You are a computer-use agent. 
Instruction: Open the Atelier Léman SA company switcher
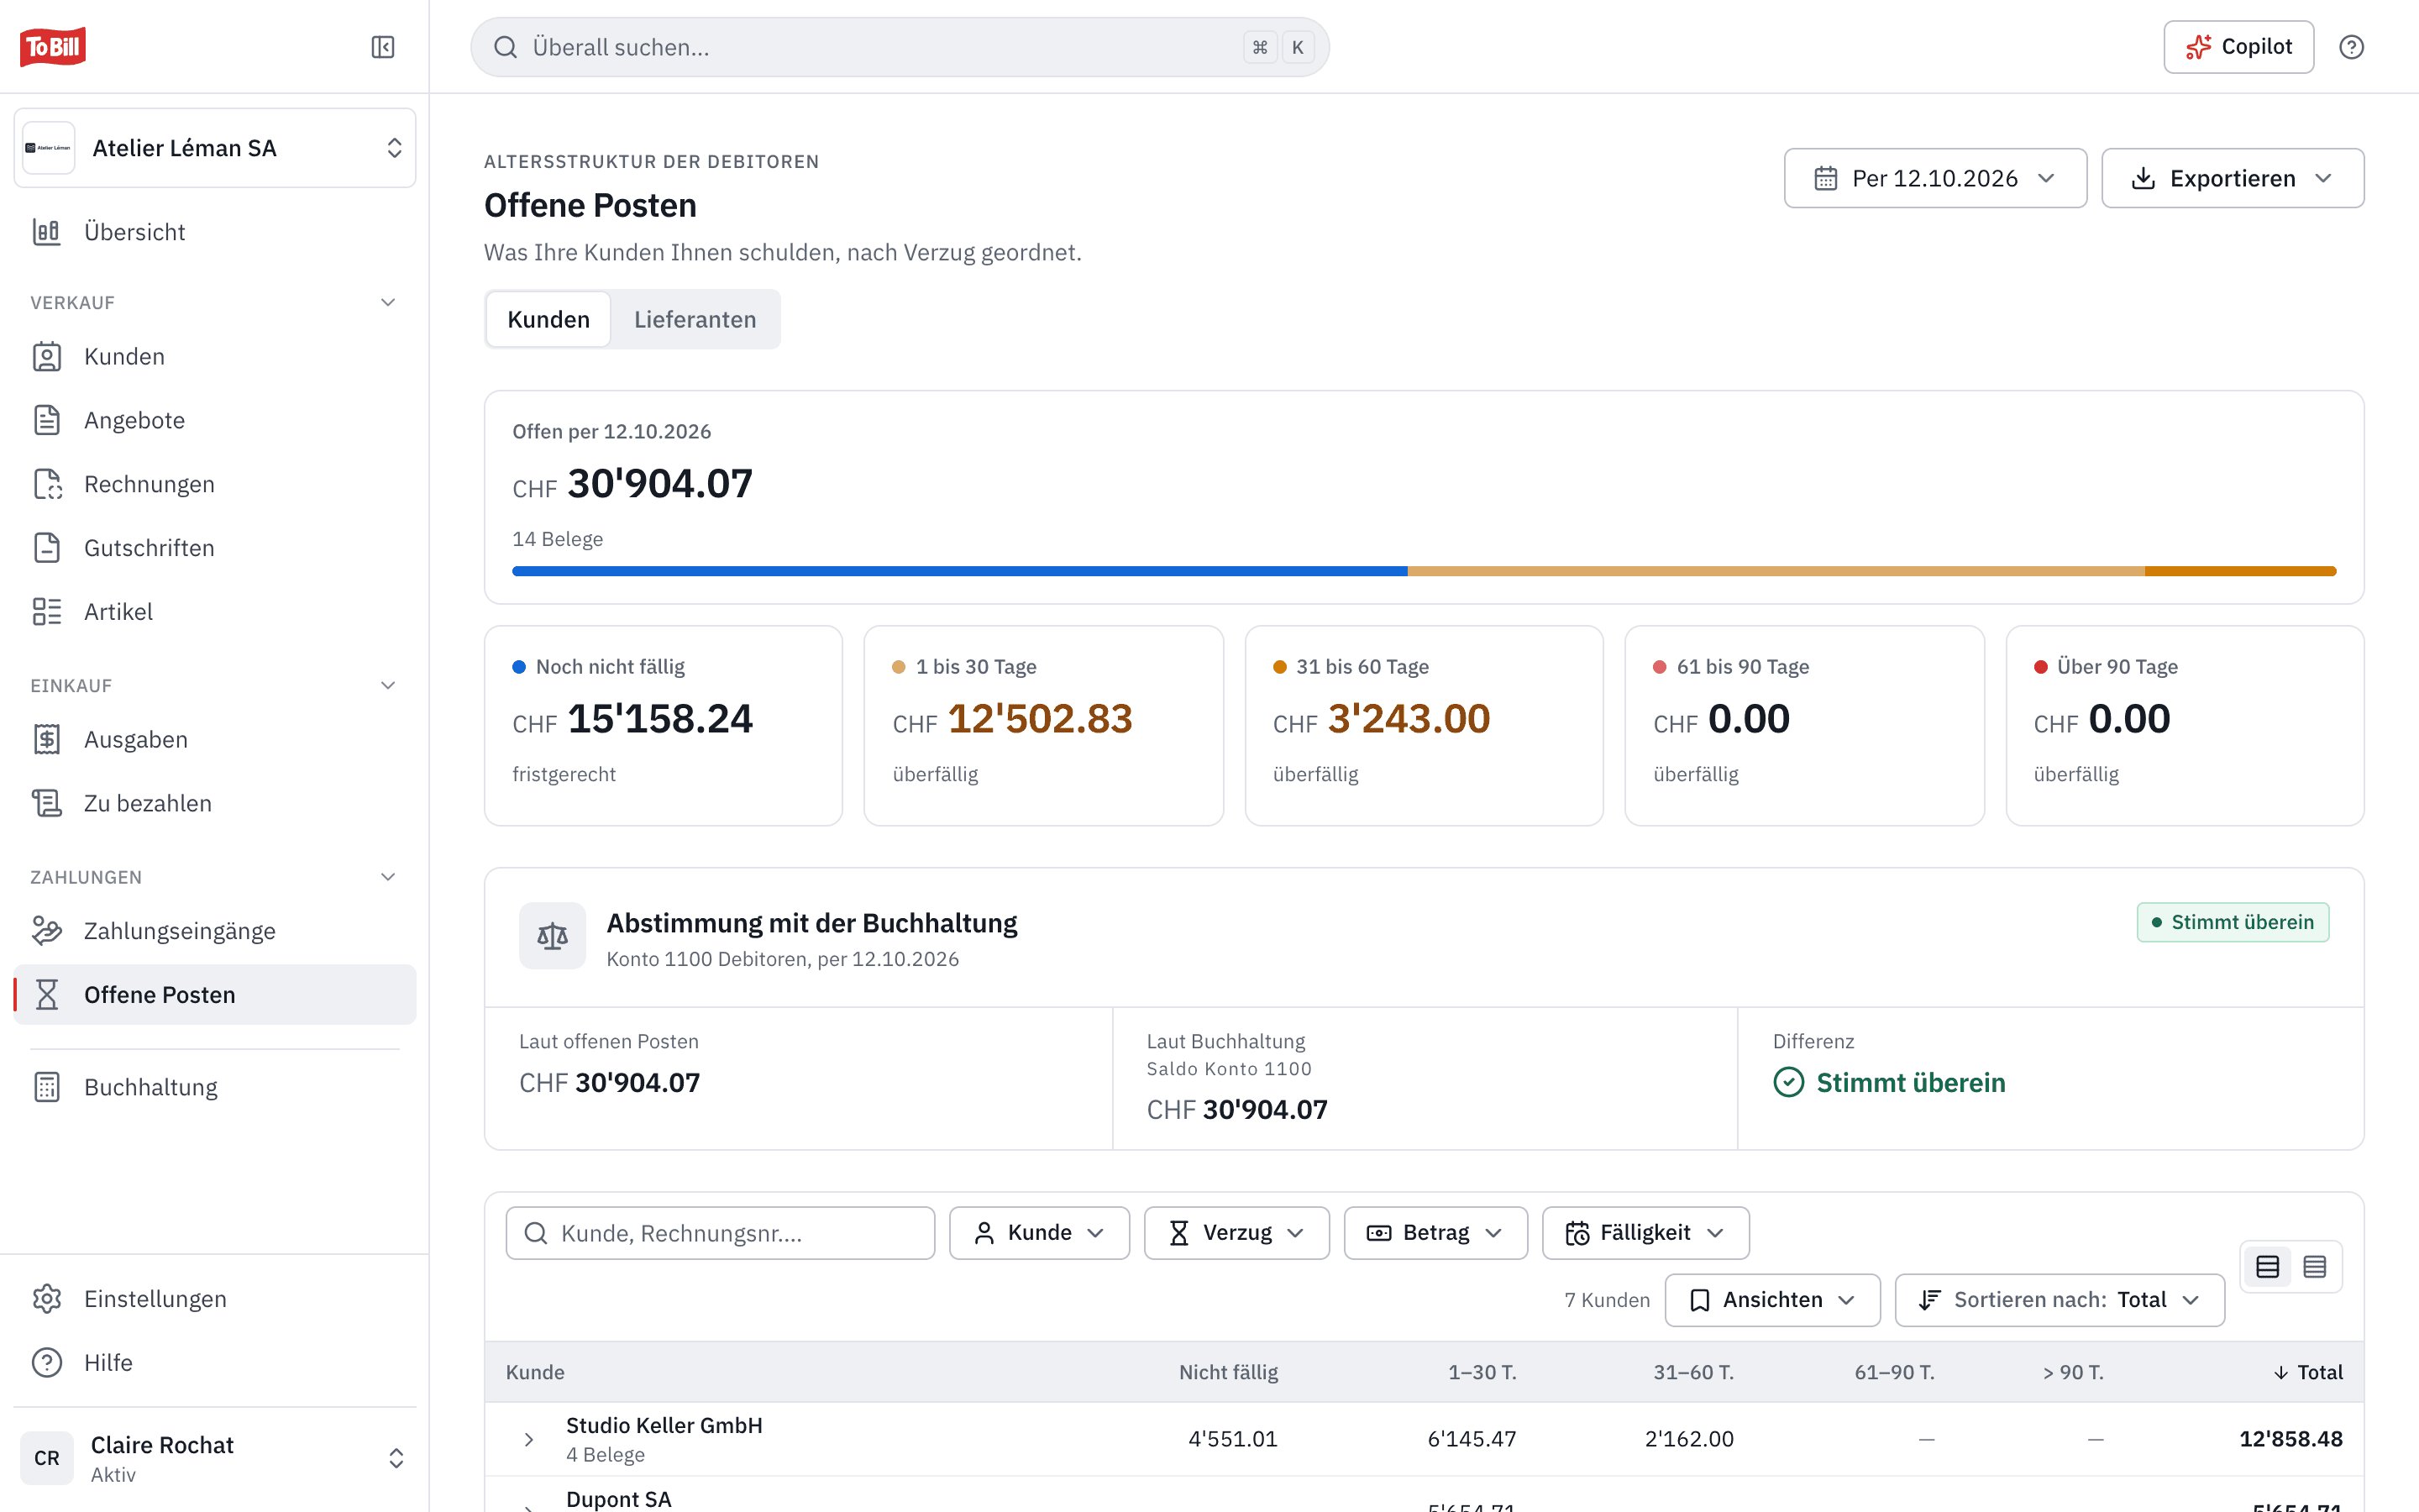[215, 148]
